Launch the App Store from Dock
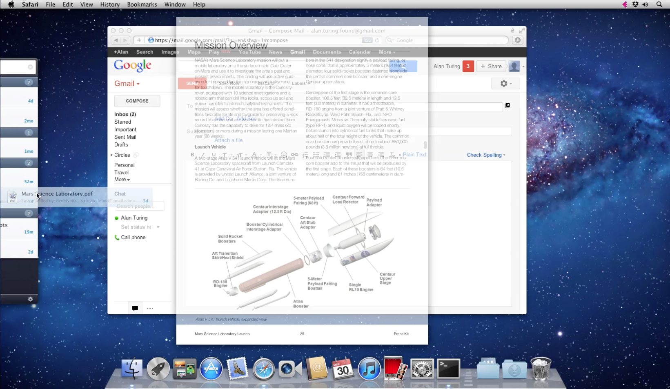Screen dimensions: 670x389 (211, 369)
